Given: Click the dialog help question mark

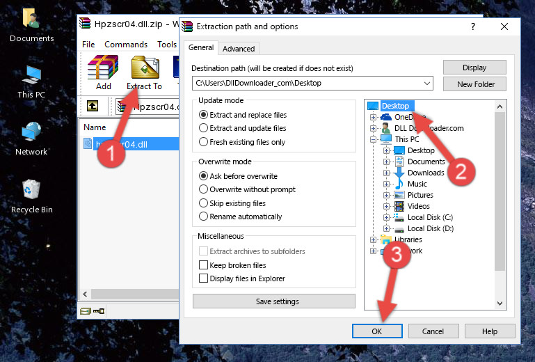Looking at the screenshot, I should 473,26.
